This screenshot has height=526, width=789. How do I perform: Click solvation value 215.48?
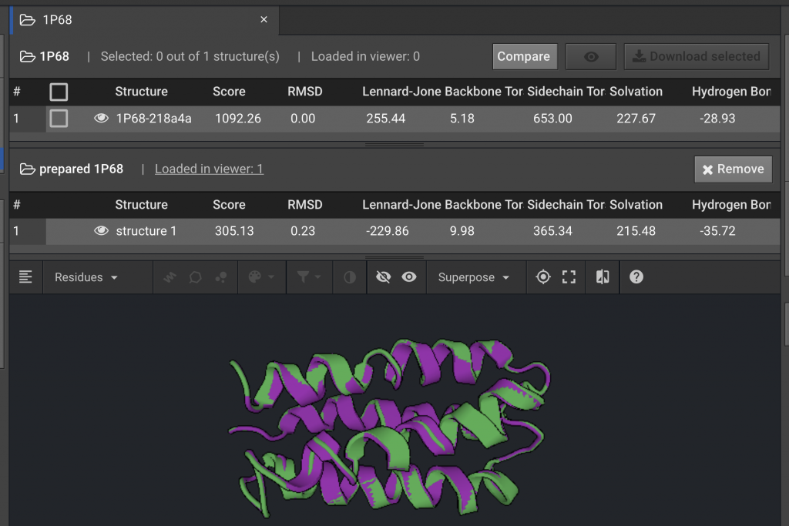(636, 231)
